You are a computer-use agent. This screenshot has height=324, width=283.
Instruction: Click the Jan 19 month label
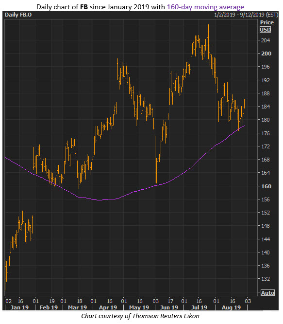[19, 307]
